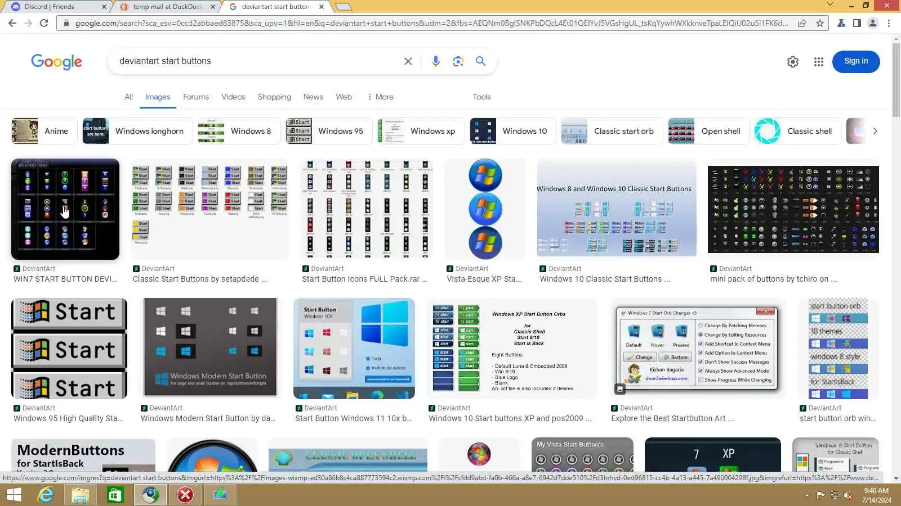Open Google quick settings gear
The height and width of the screenshot is (506, 901).
(x=793, y=62)
